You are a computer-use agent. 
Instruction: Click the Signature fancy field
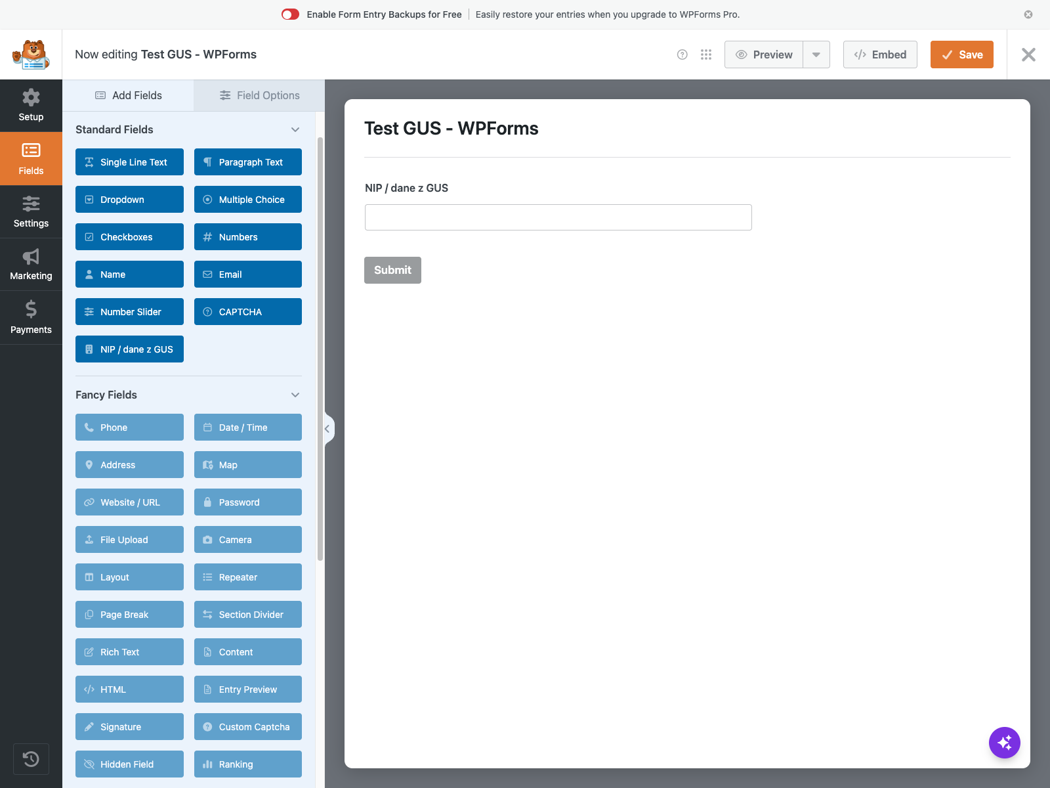click(x=129, y=727)
